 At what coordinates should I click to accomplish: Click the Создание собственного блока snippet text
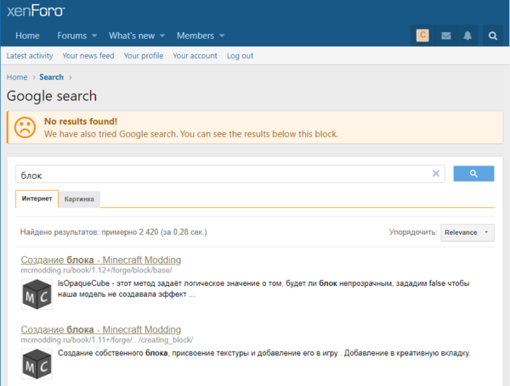[x=264, y=353]
